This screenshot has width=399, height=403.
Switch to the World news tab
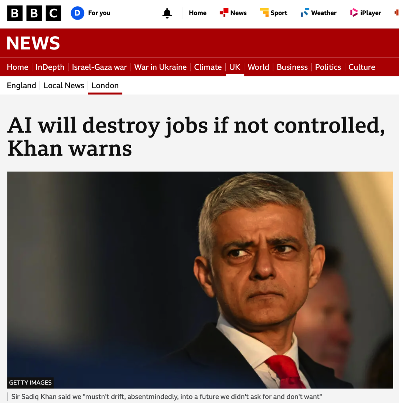(x=258, y=67)
